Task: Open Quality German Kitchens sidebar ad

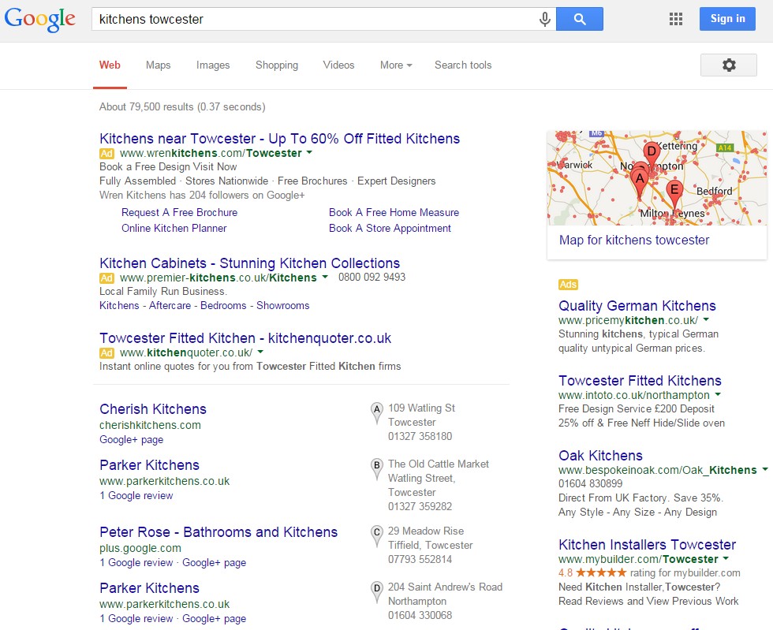Action: [637, 306]
